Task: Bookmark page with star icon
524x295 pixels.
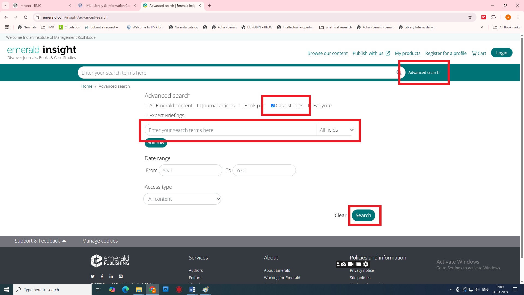Action: pos(470,17)
